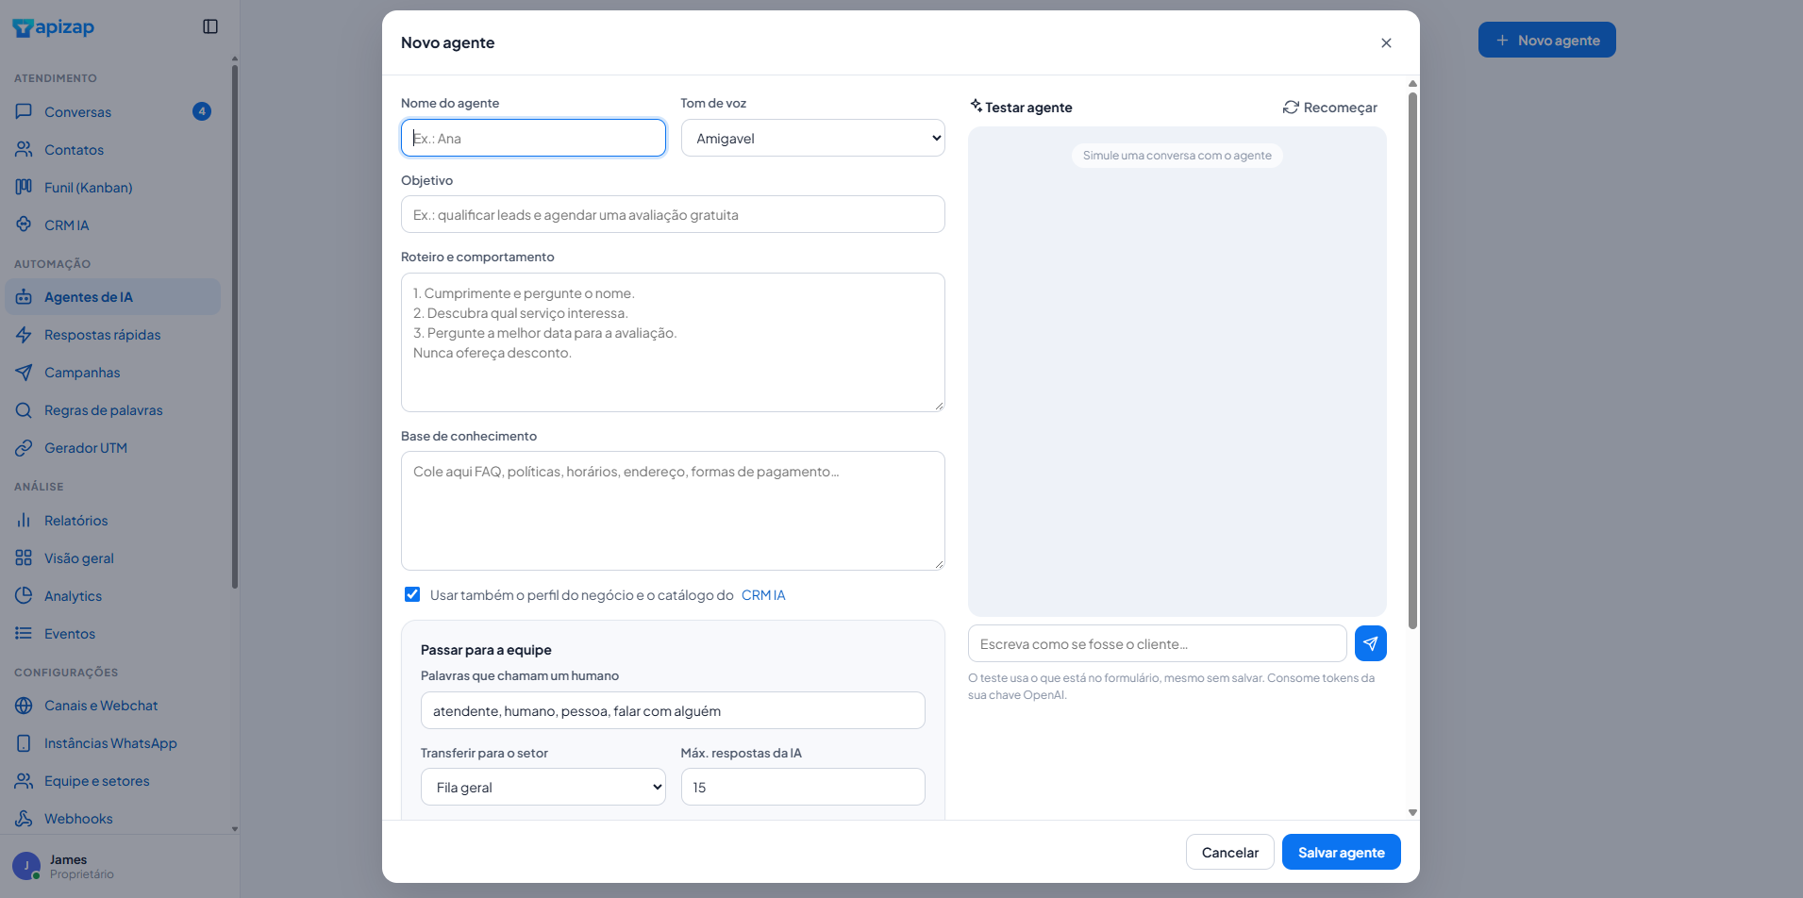Click the Campanhas paper plane icon
Screen dimensions: 1803x898
pos(24,372)
